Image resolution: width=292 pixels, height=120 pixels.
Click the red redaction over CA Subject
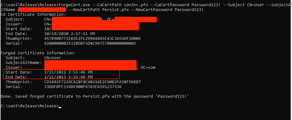tap(76, 19)
